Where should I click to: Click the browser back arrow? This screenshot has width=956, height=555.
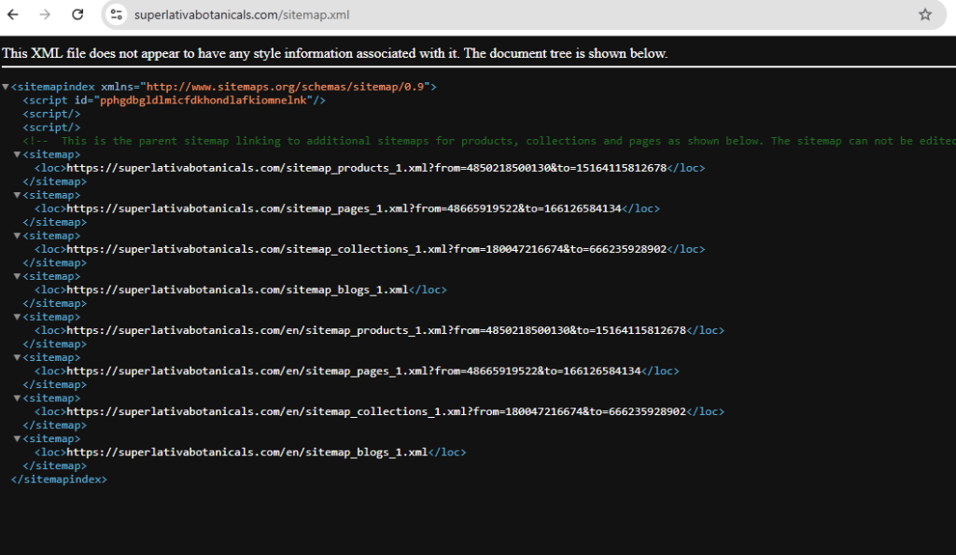[x=13, y=15]
